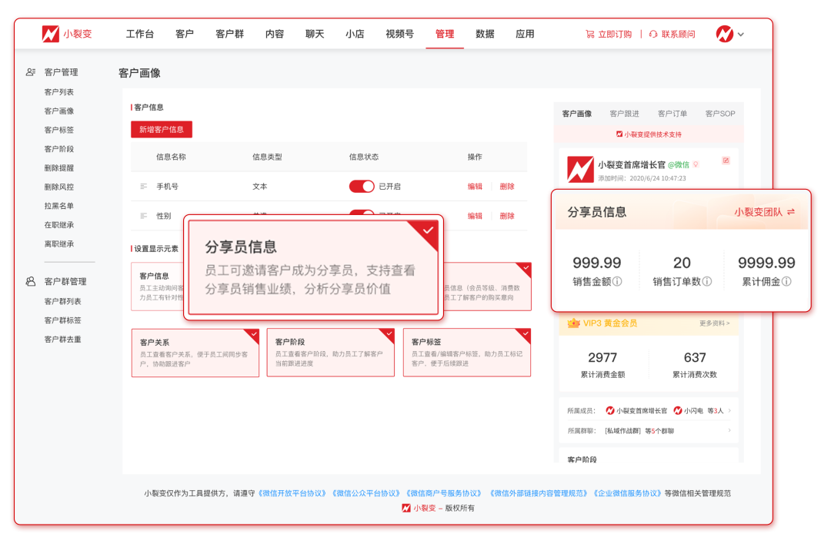Switch to the 客户订单 tab
The width and height of the screenshot is (831, 540).
[671, 114]
